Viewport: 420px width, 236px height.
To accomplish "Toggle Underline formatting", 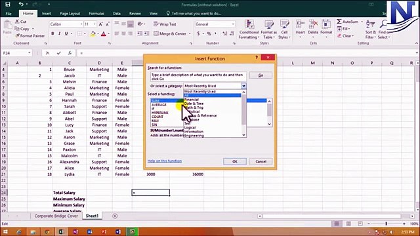I will coord(66,33).
